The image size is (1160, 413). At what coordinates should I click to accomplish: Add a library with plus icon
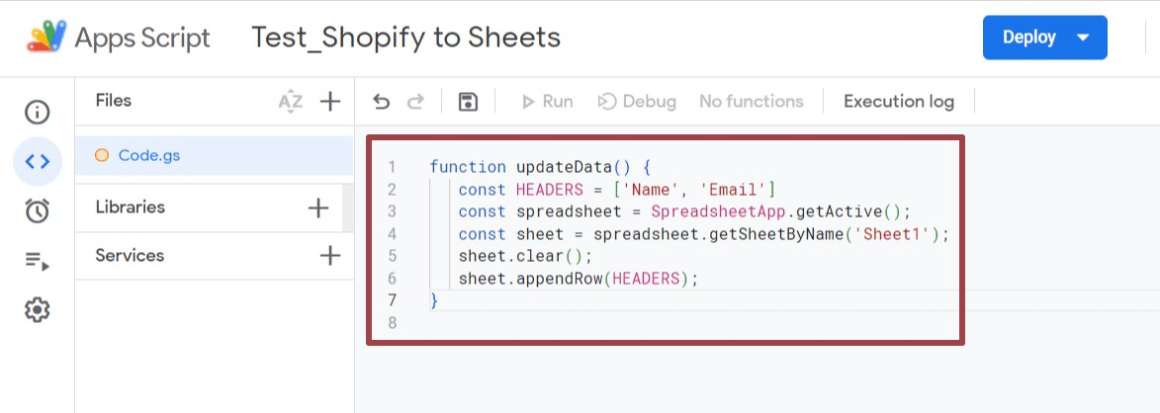tap(318, 207)
